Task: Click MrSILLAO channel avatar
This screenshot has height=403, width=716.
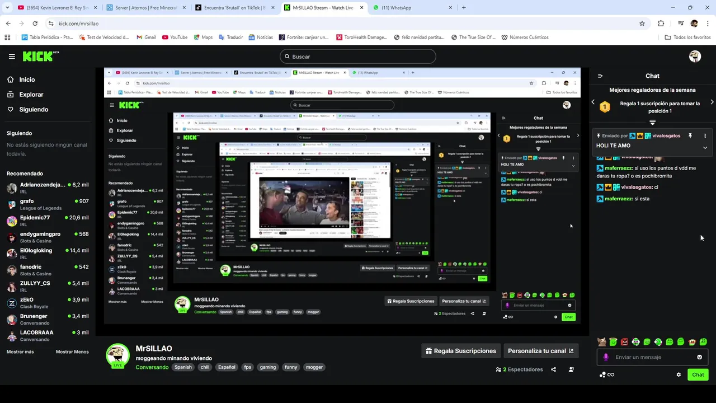Action: click(118, 355)
